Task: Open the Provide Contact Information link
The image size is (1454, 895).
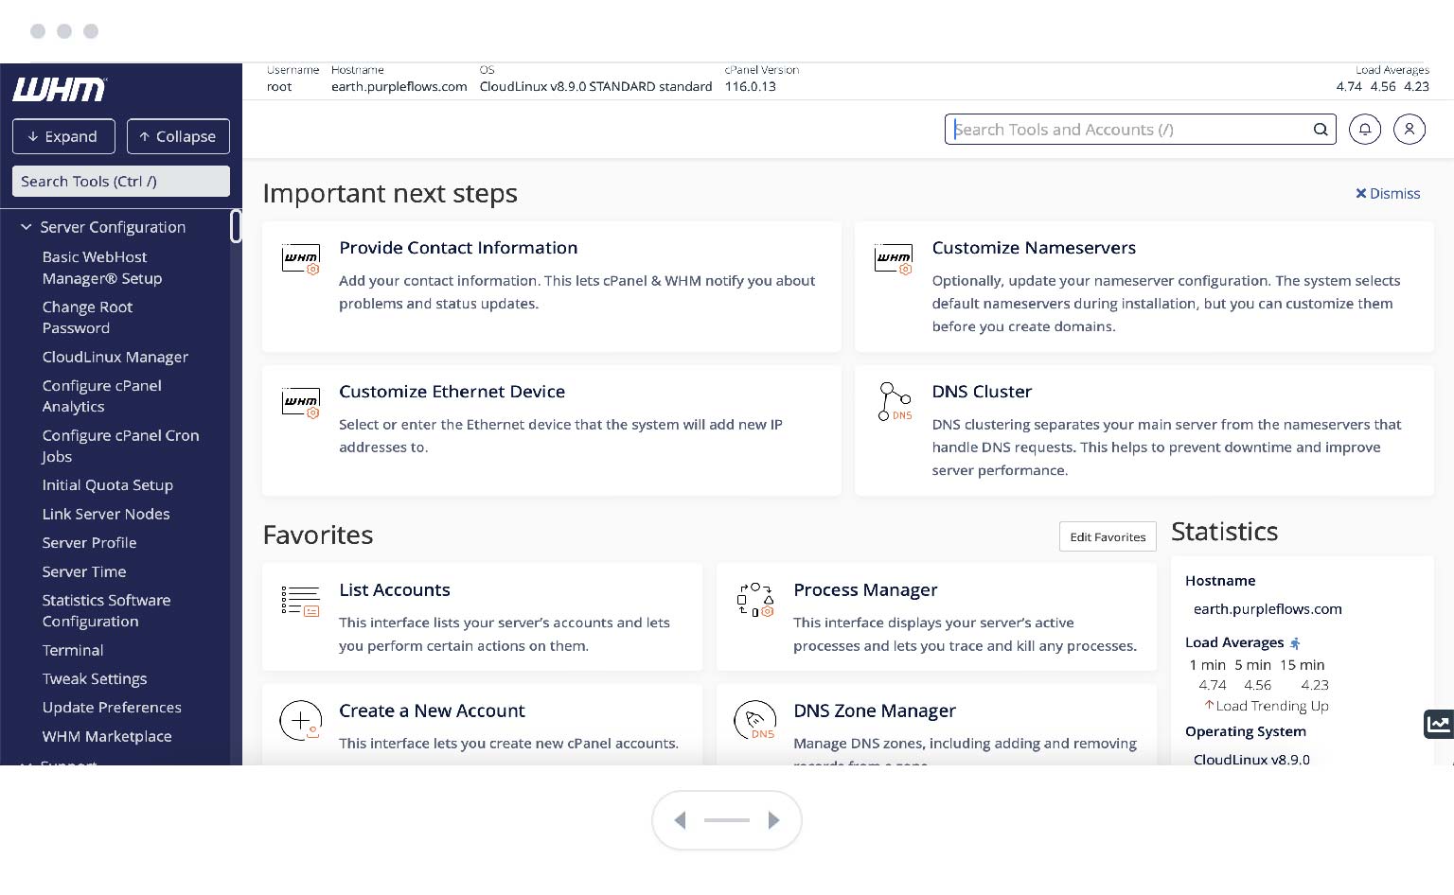Action: coord(458,248)
